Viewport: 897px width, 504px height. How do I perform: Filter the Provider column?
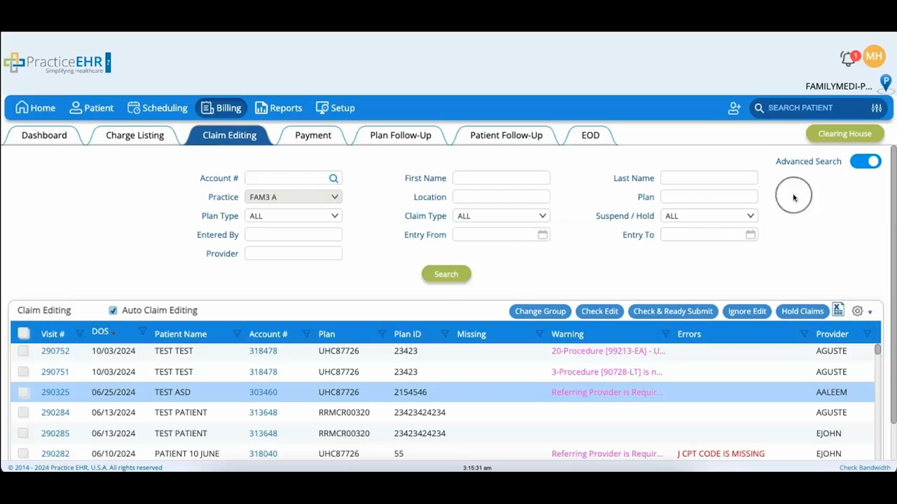[867, 334]
